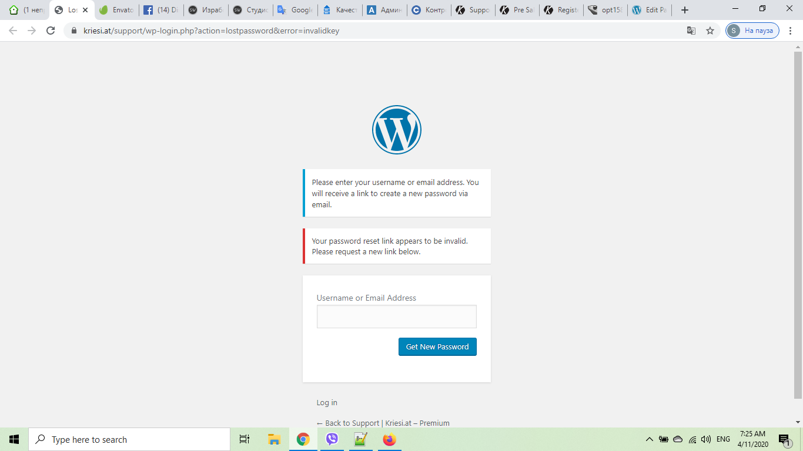This screenshot has height=451, width=803.
Task: Click the 'Please enter your username' notice
Action: [397, 193]
